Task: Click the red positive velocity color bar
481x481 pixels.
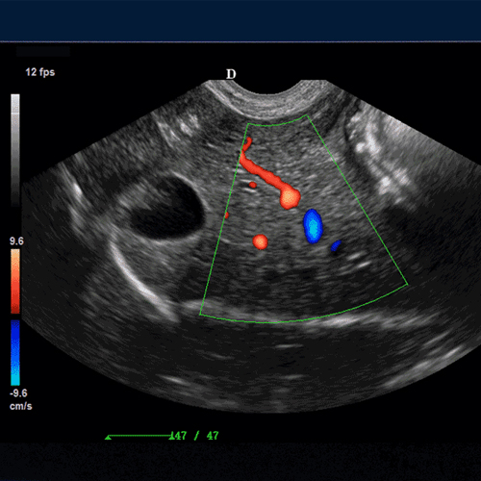Action: pos(15,281)
